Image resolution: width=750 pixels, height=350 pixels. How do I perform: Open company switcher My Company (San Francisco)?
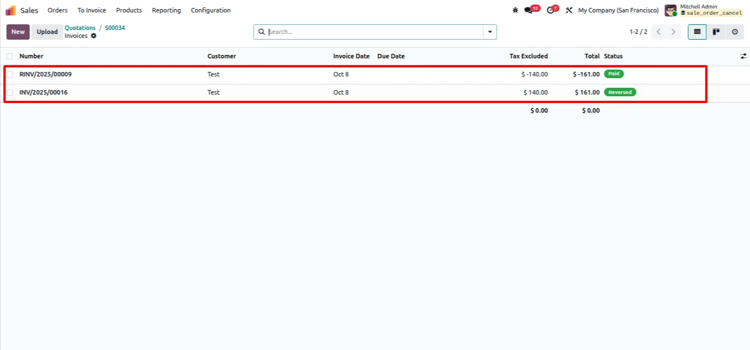pos(618,10)
